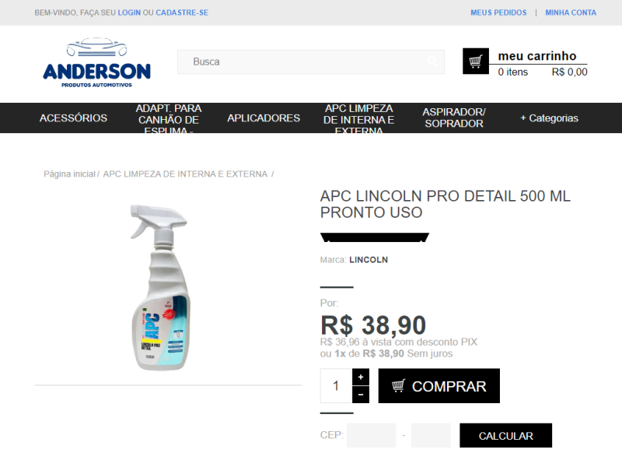Open the ACESSÓRIOS category
The height and width of the screenshot is (467, 622).
point(73,118)
